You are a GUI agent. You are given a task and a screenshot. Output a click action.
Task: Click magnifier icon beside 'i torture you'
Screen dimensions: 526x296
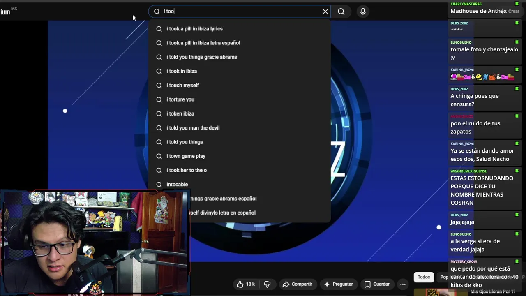click(159, 99)
